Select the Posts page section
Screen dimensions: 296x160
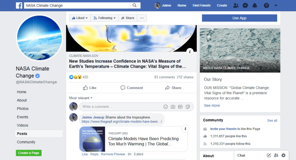point(39,133)
